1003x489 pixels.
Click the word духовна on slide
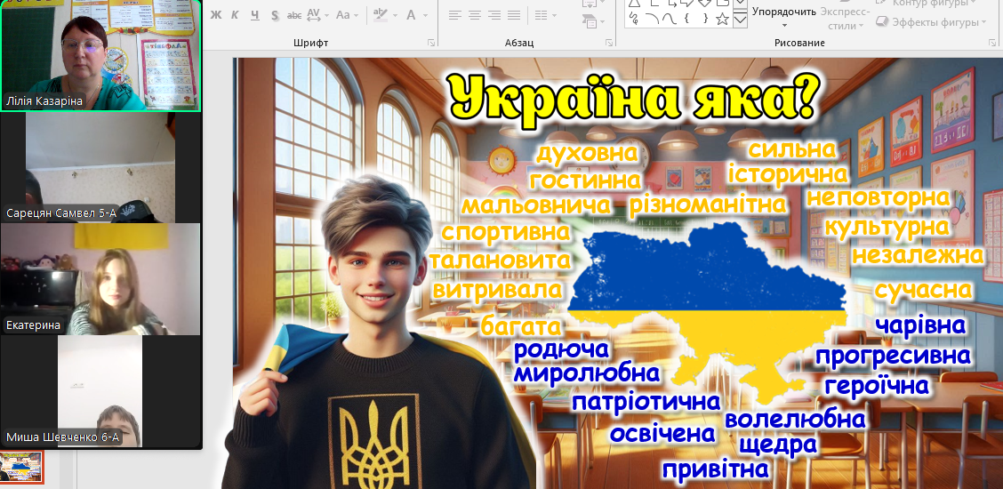pos(587,154)
